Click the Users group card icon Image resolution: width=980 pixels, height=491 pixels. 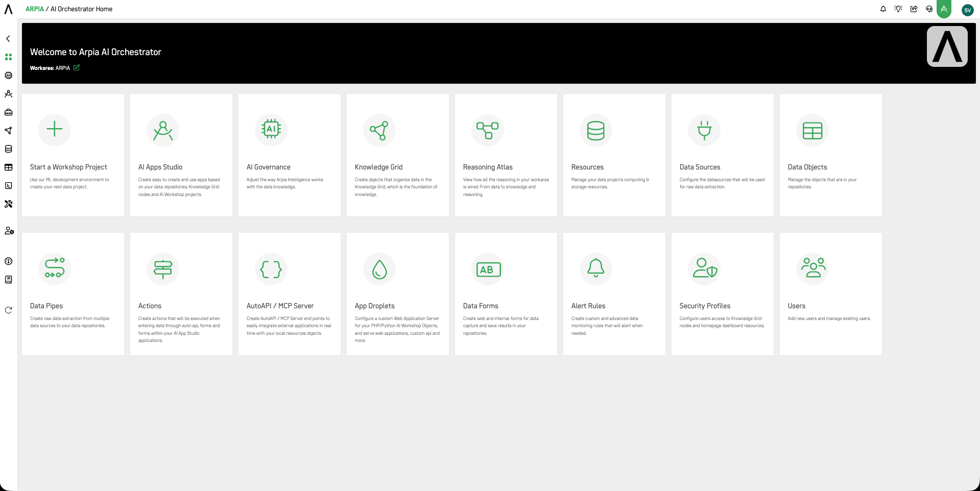click(x=812, y=268)
